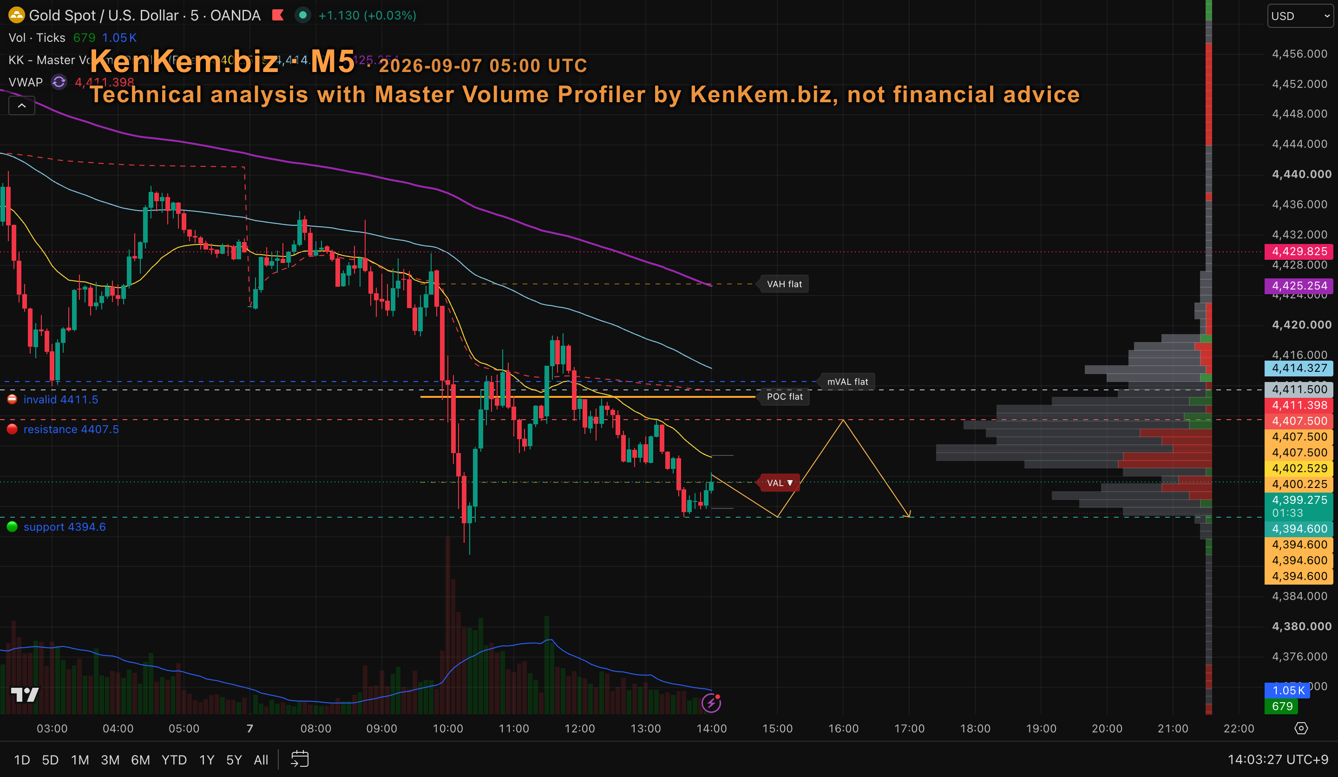
Task: Click the POC flat label
Action: coord(785,397)
